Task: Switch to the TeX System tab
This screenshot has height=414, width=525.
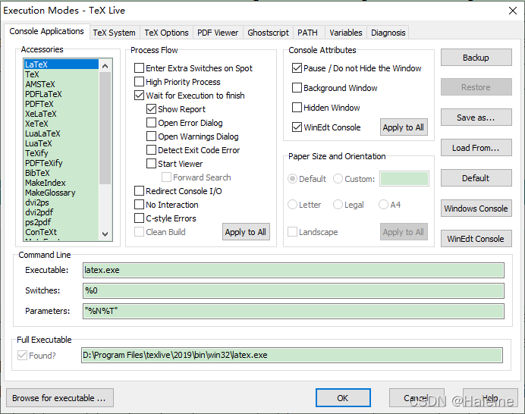Action: [114, 33]
